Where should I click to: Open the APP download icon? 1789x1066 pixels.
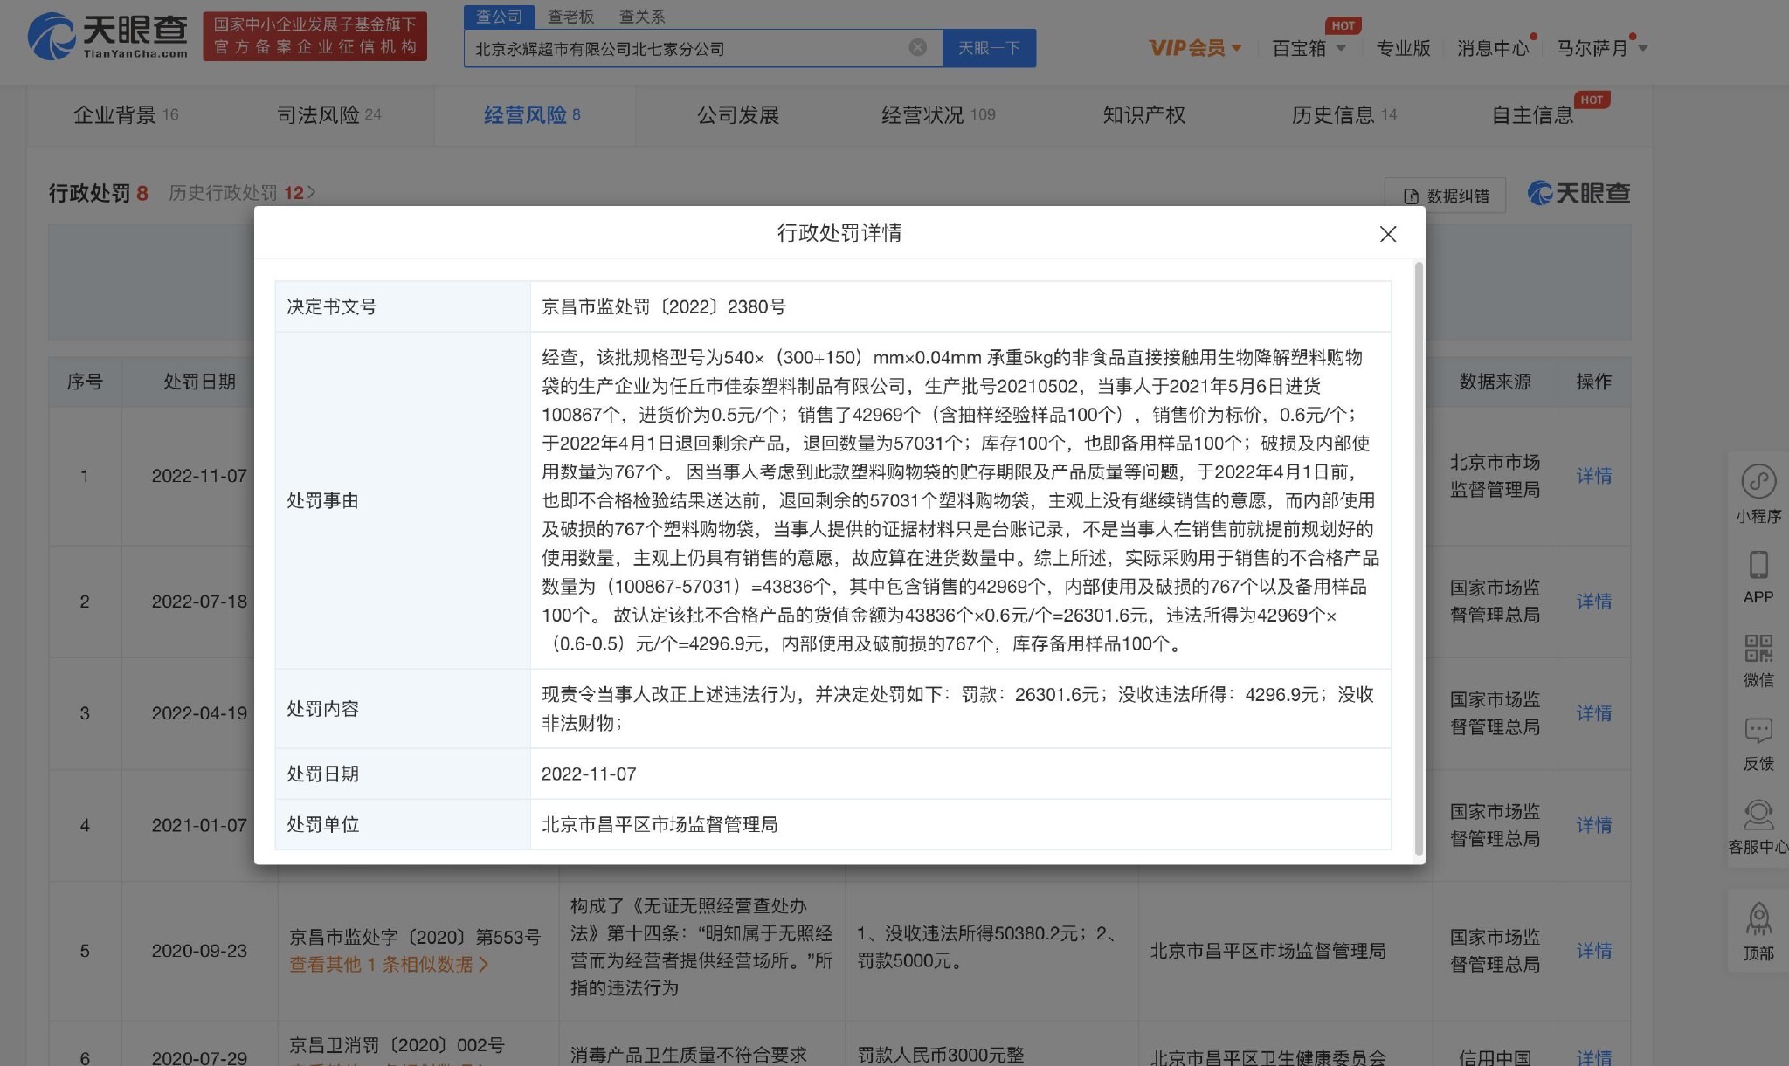point(1758,566)
